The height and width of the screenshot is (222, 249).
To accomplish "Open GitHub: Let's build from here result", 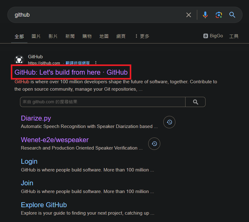I will 71,72.
